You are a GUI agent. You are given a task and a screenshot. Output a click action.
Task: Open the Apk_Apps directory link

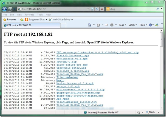click(62, 99)
